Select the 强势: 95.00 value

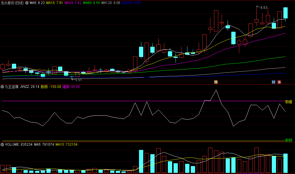coord(71,87)
